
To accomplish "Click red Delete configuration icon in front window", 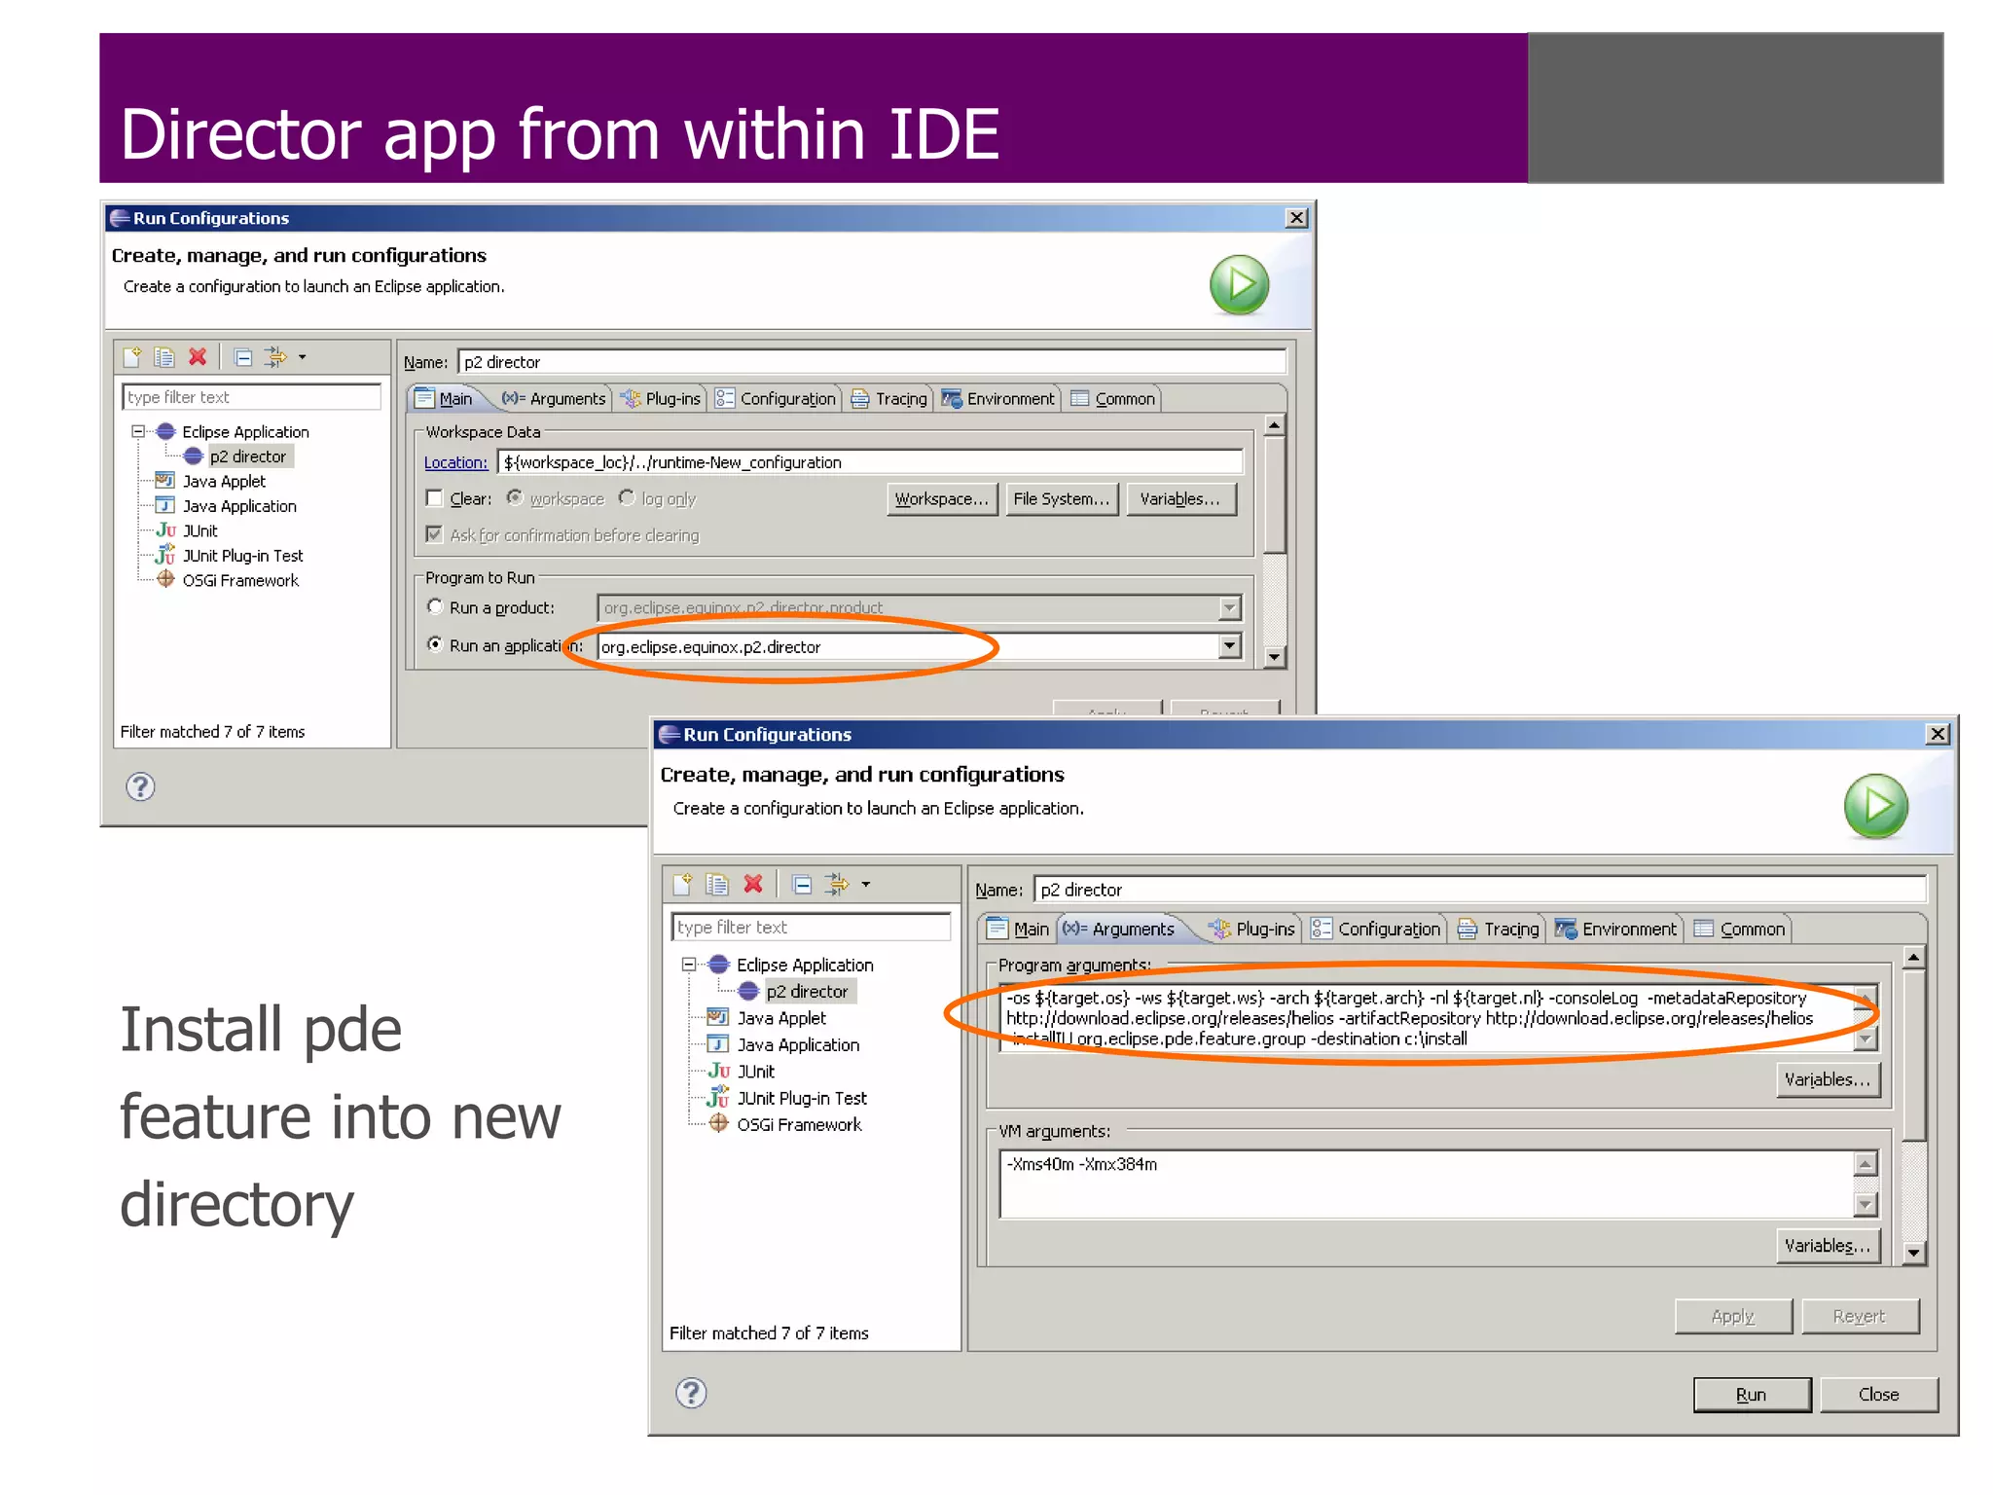I will (x=753, y=884).
